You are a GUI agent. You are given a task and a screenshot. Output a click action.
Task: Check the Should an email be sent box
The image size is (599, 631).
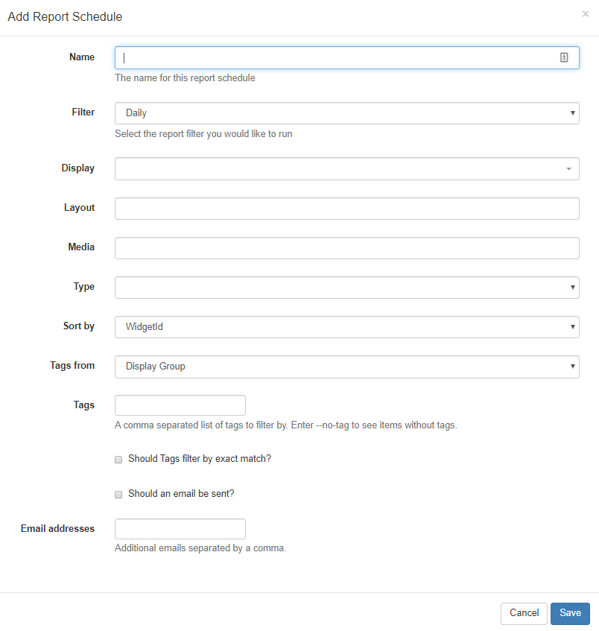point(118,495)
